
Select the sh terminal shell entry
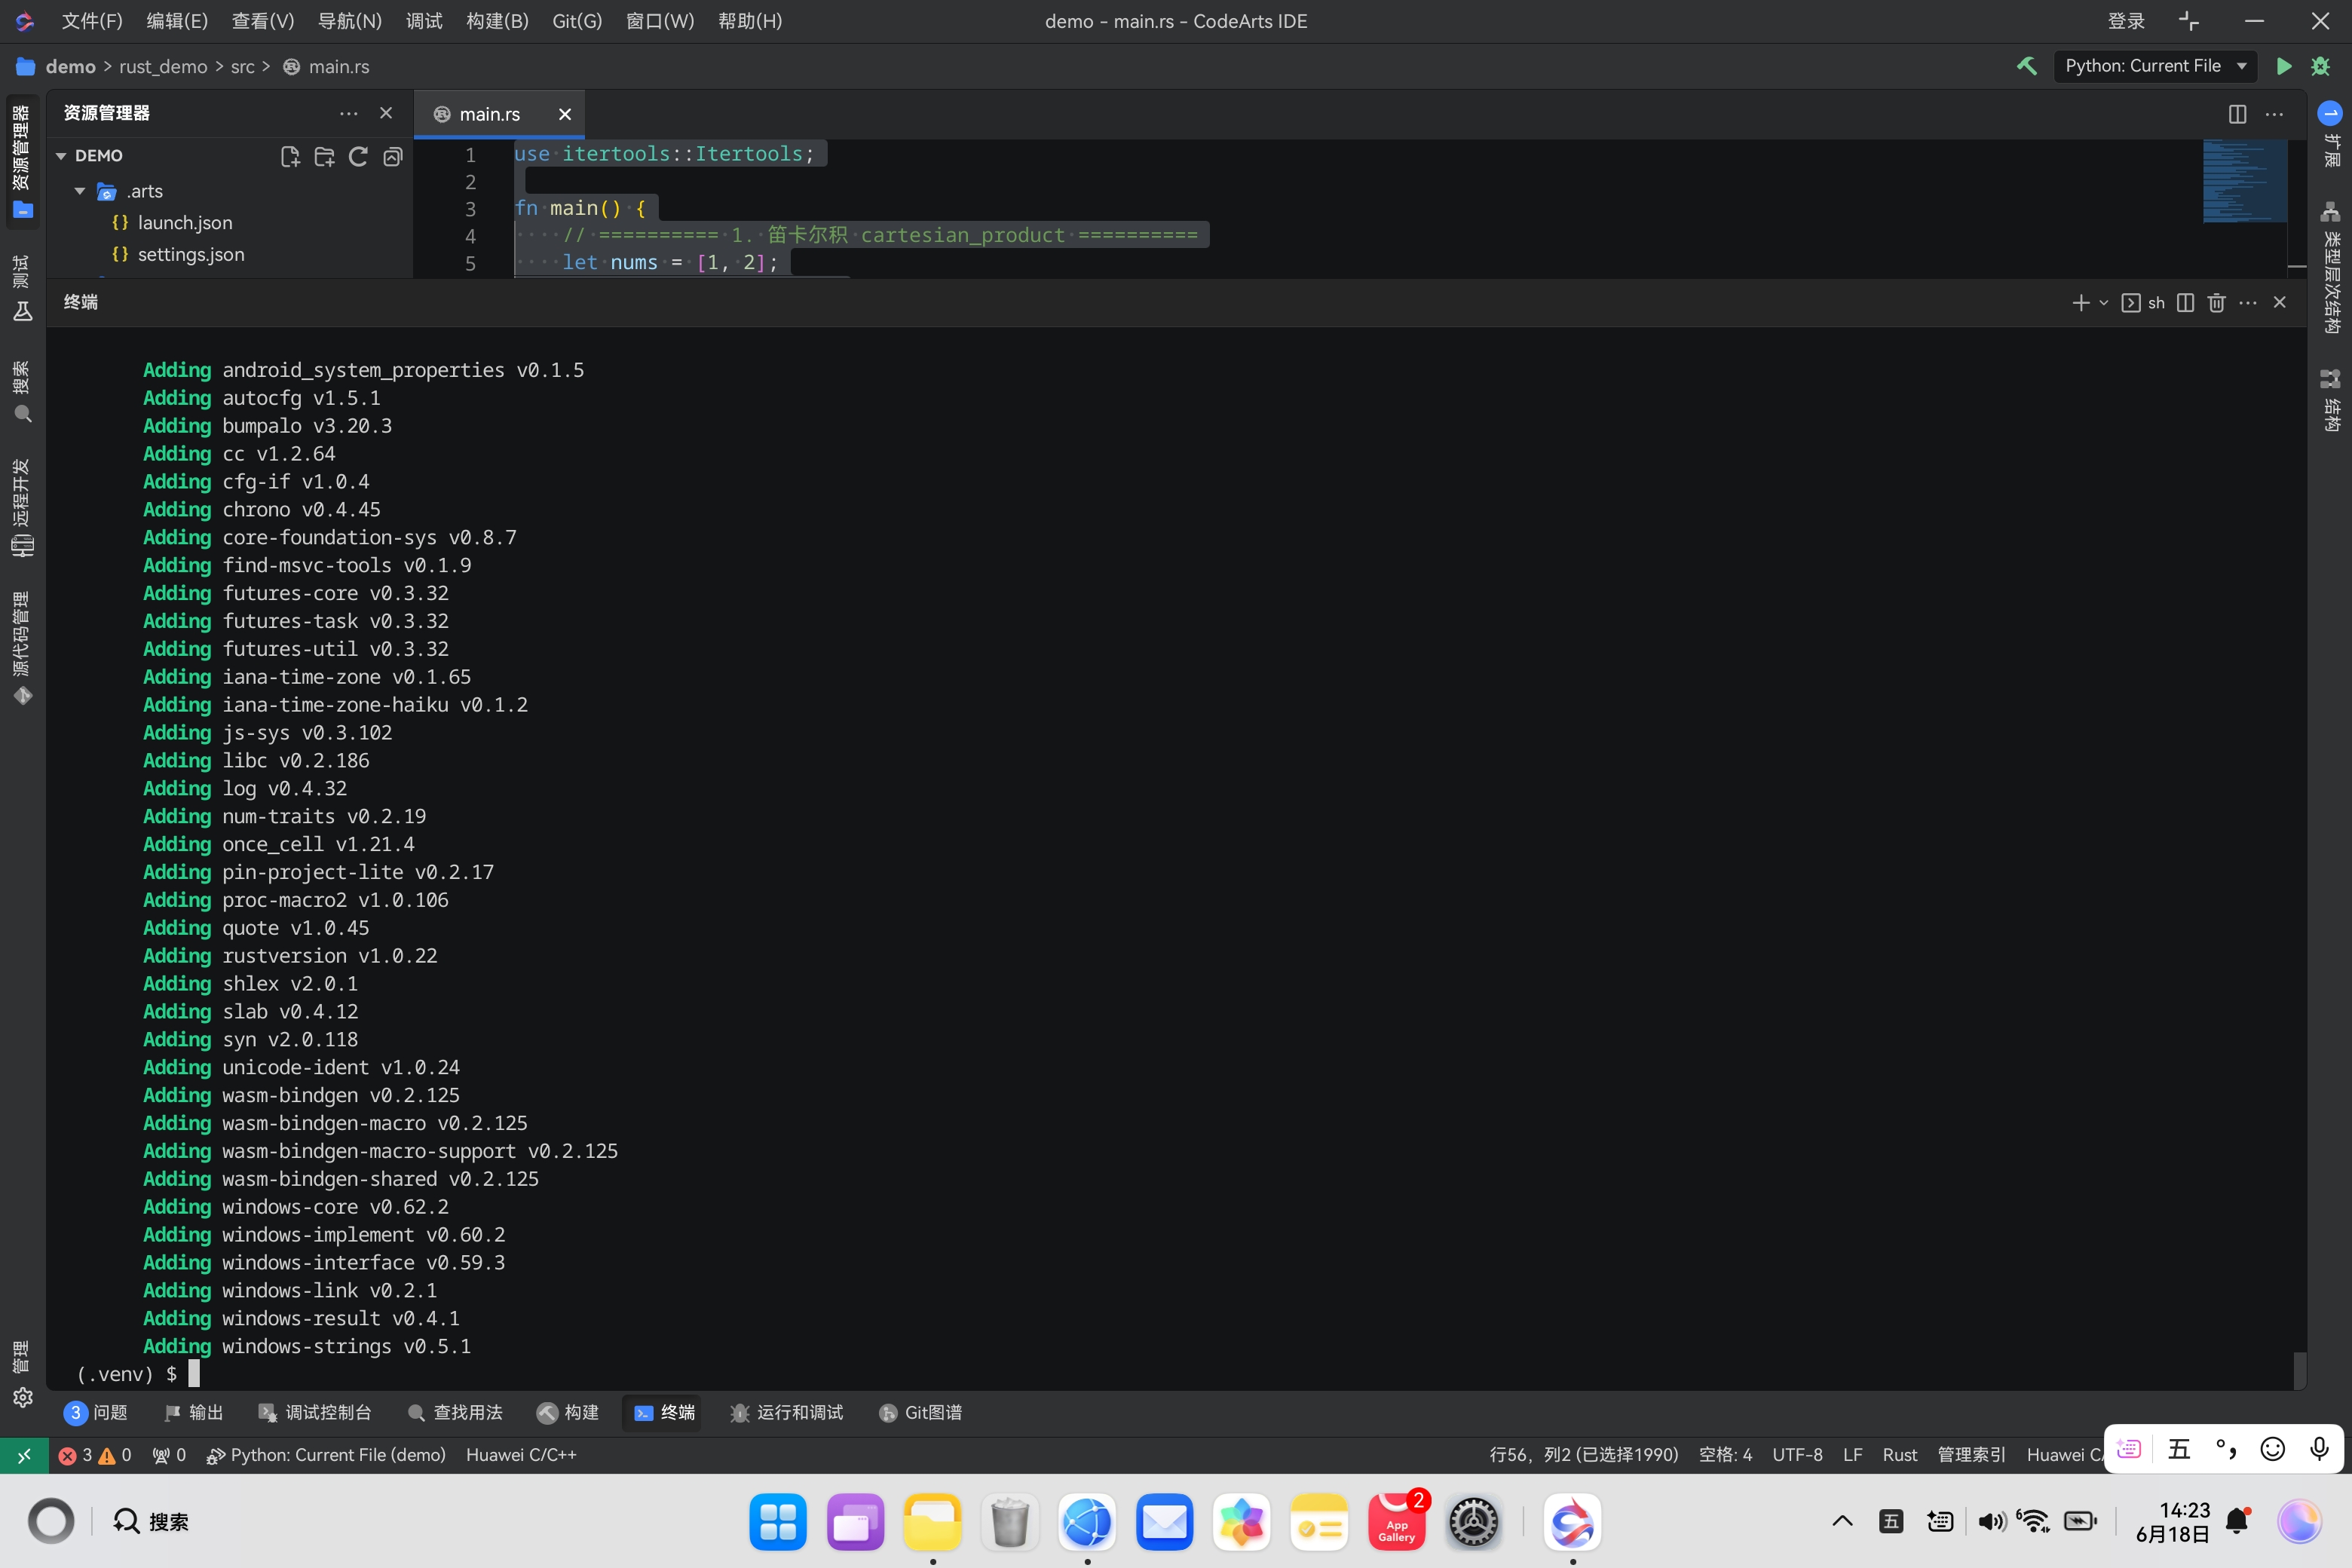[2143, 302]
